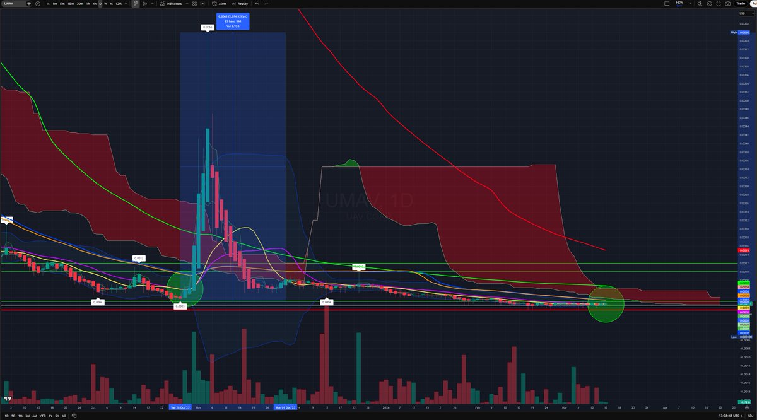Viewport: 757px width, 420px height.
Task: Open the candlestick chart type icon
Action: pyautogui.click(x=136, y=4)
